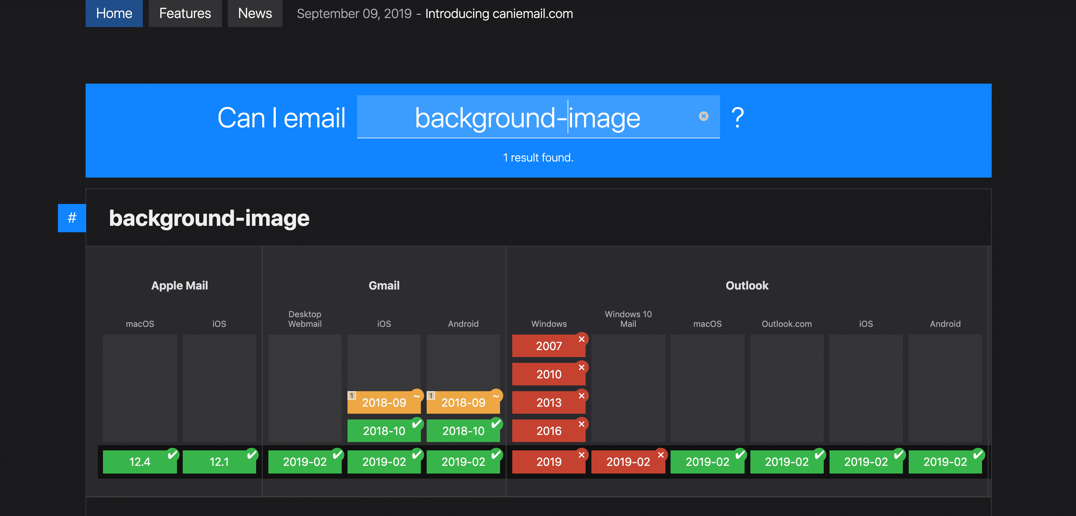Select Outlook macOS 2019-02 cell
The image size is (1076, 516).
coord(708,462)
